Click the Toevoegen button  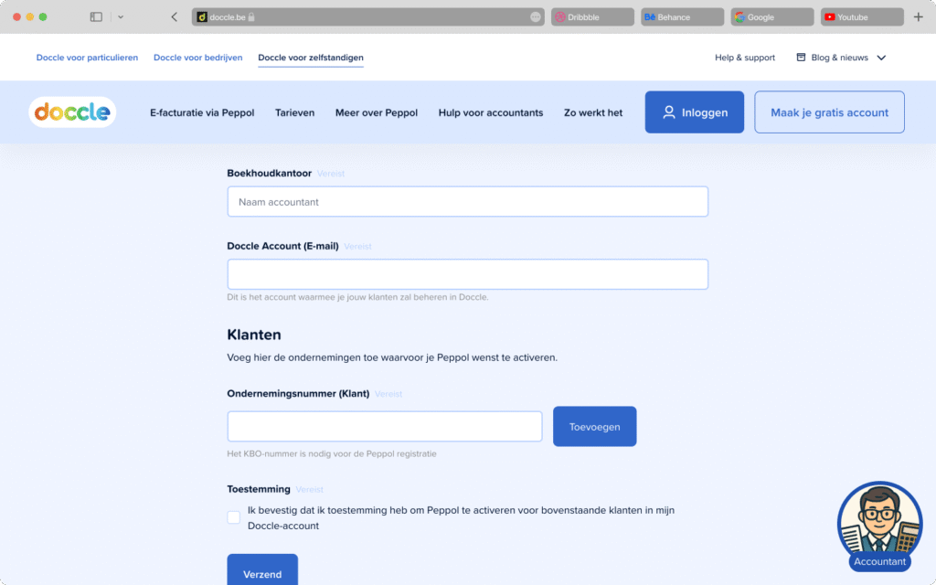pyautogui.click(x=594, y=426)
